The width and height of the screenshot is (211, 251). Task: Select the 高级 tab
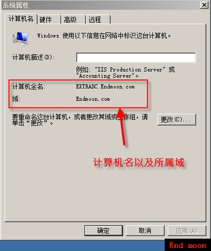[x=73, y=20]
